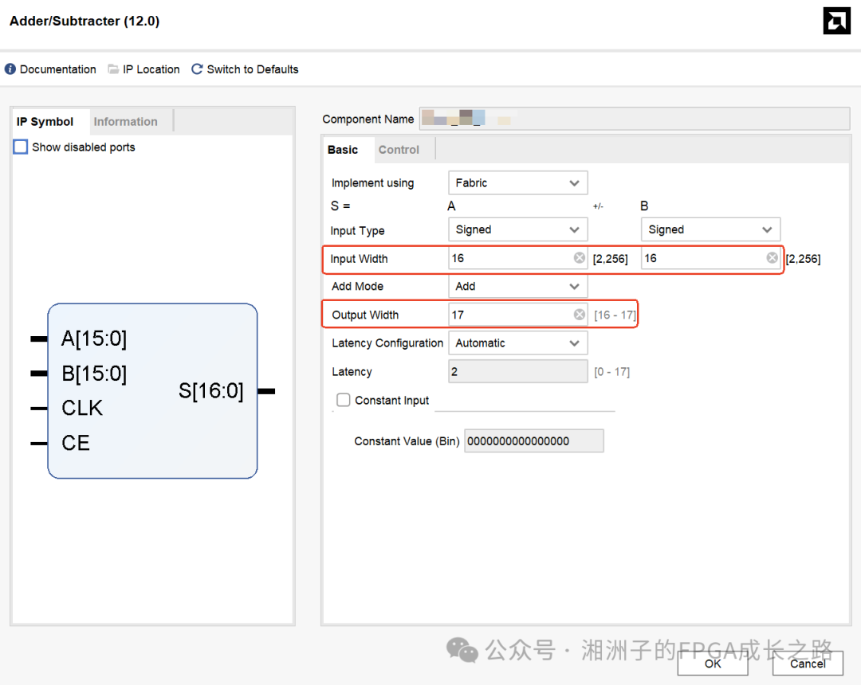Image resolution: width=861 pixels, height=685 pixels.
Task: Click the IP Location folder icon
Action: pyautogui.click(x=113, y=69)
